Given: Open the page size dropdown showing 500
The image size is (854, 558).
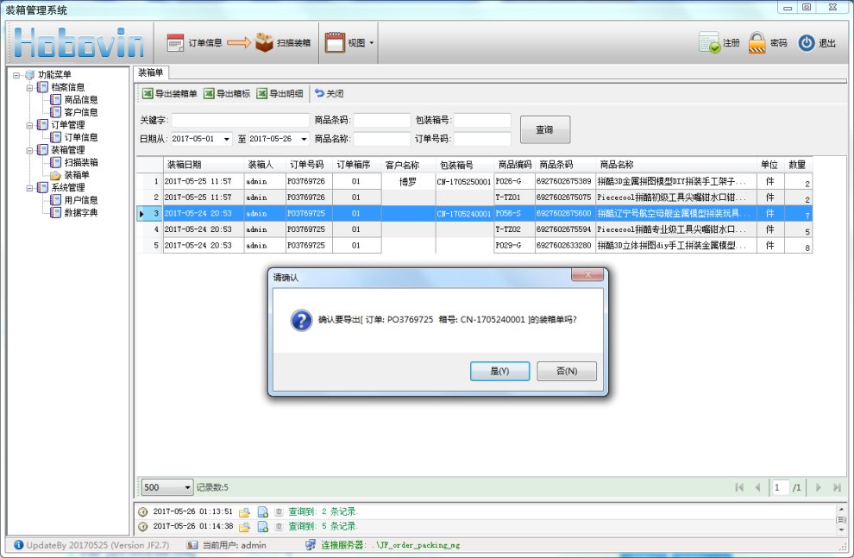Looking at the screenshot, I should pyautogui.click(x=187, y=487).
